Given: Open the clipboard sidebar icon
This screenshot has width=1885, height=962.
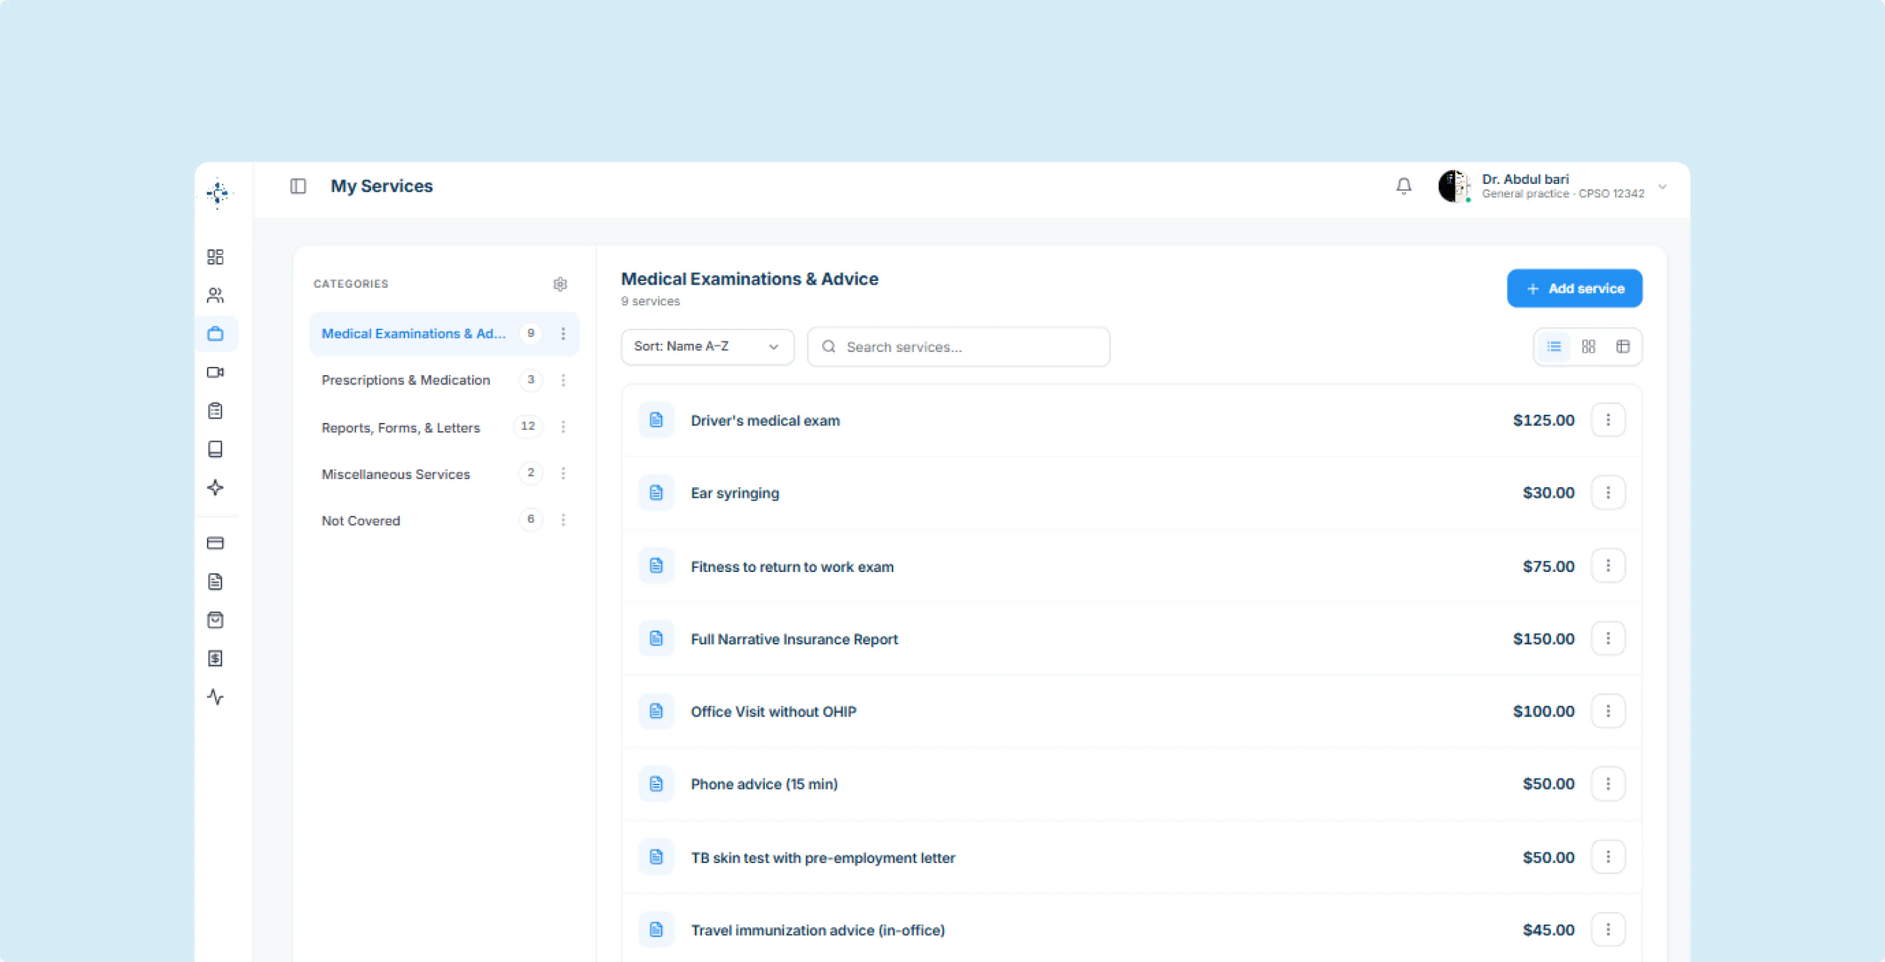Looking at the screenshot, I should point(215,411).
